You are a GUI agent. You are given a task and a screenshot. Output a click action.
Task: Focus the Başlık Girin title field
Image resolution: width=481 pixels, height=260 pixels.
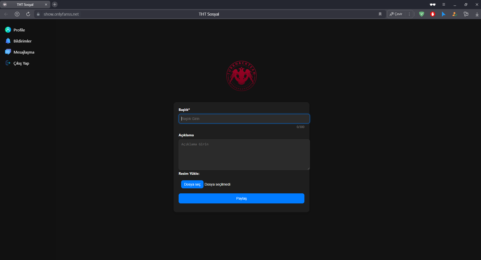[x=244, y=119]
